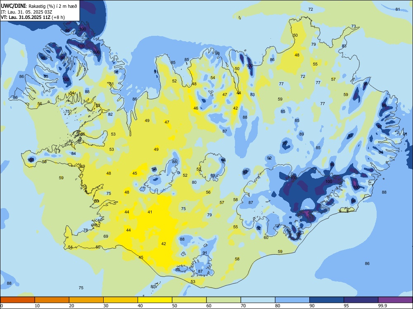
Task: Click the value 78 near the southwest coast
Action: (x=85, y=230)
